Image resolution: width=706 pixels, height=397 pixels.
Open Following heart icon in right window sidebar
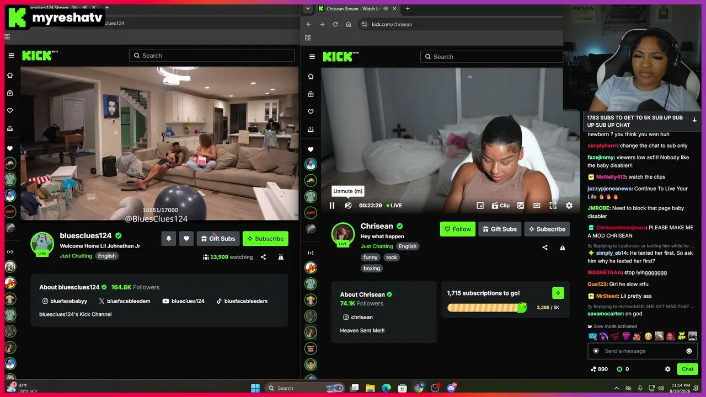pyautogui.click(x=311, y=112)
